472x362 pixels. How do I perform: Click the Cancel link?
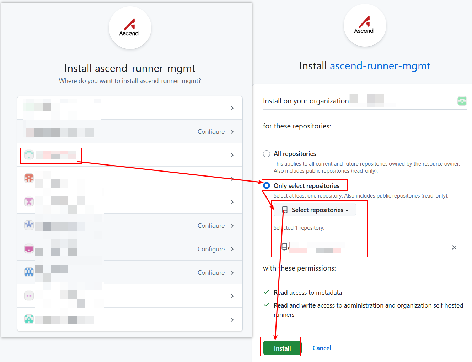[x=322, y=348]
